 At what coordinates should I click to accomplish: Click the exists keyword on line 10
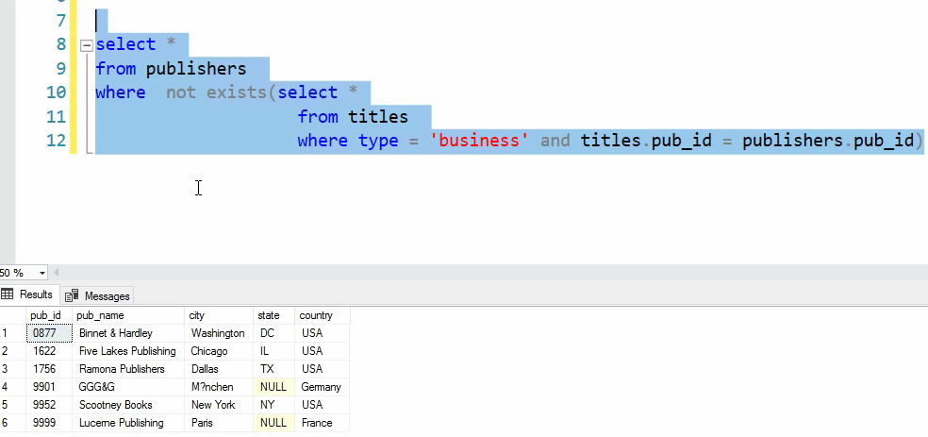pos(236,92)
